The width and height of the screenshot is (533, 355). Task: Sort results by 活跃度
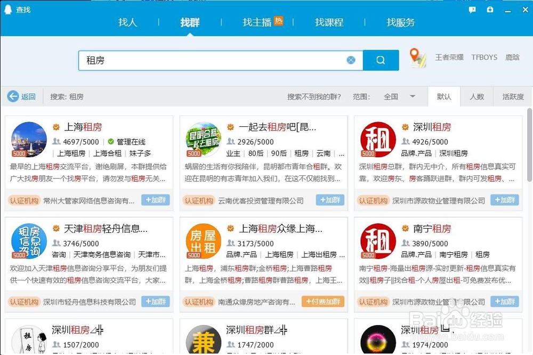(513, 96)
